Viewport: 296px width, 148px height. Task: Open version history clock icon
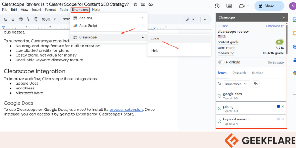[x=217, y=6]
